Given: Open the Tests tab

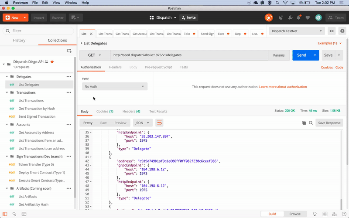Looking at the screenshot, I should pyautogui.click(x=184, y=67).
